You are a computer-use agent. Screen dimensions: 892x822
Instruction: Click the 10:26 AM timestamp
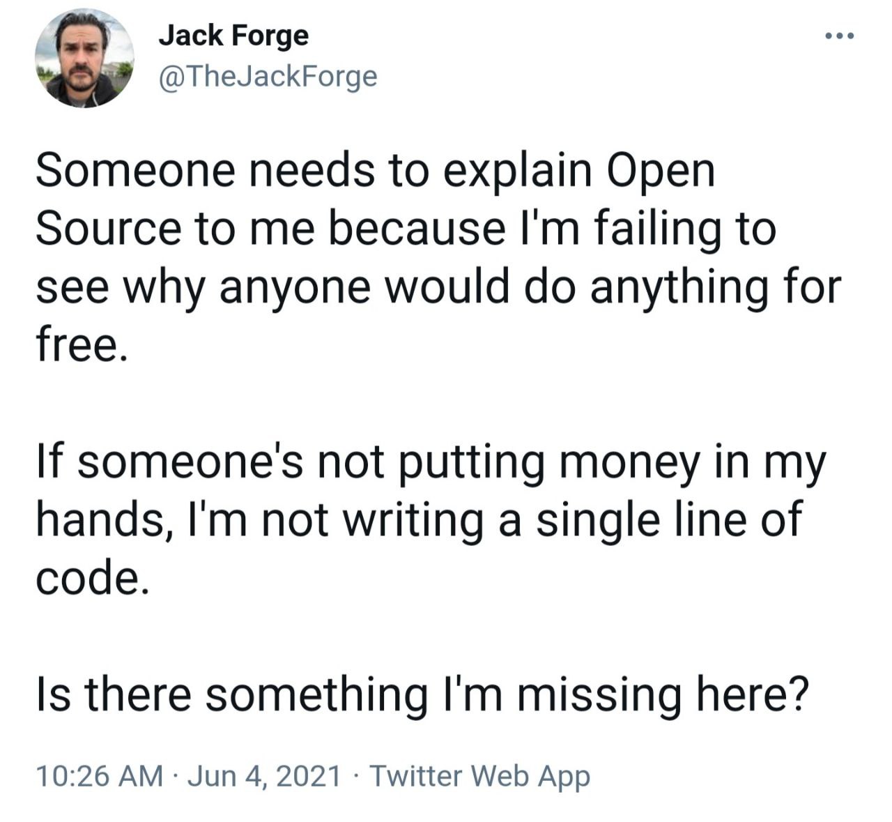(x=99, y=776)
